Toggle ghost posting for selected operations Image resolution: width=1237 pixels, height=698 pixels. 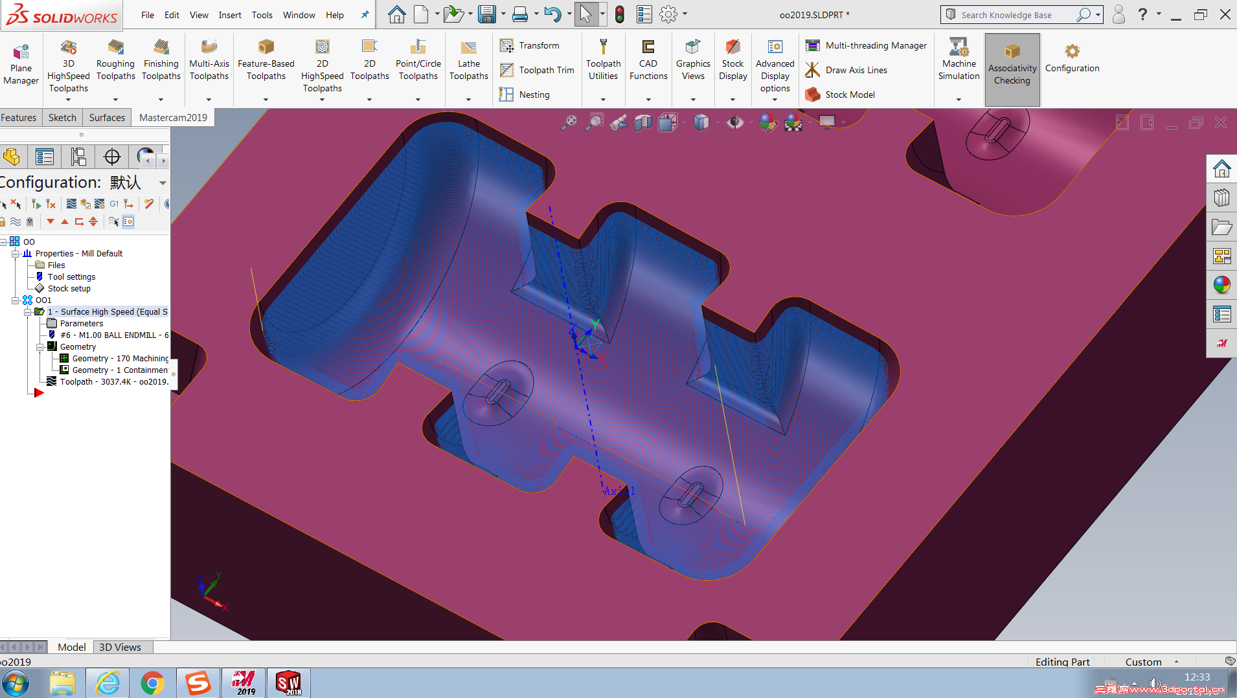pyautogui.click(x=30, y=221)
